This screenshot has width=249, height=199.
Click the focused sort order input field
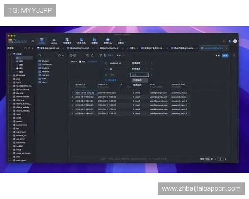click(x=139, y=75)
